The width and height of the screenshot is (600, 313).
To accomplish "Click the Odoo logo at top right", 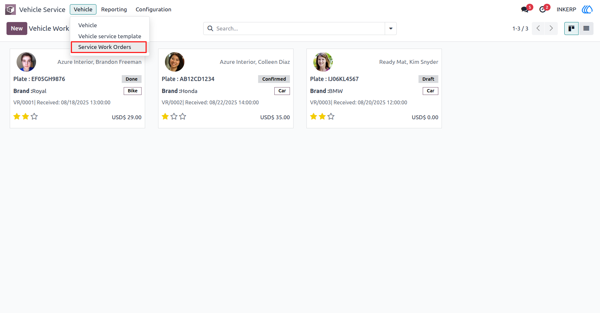I will pos(587,9).
